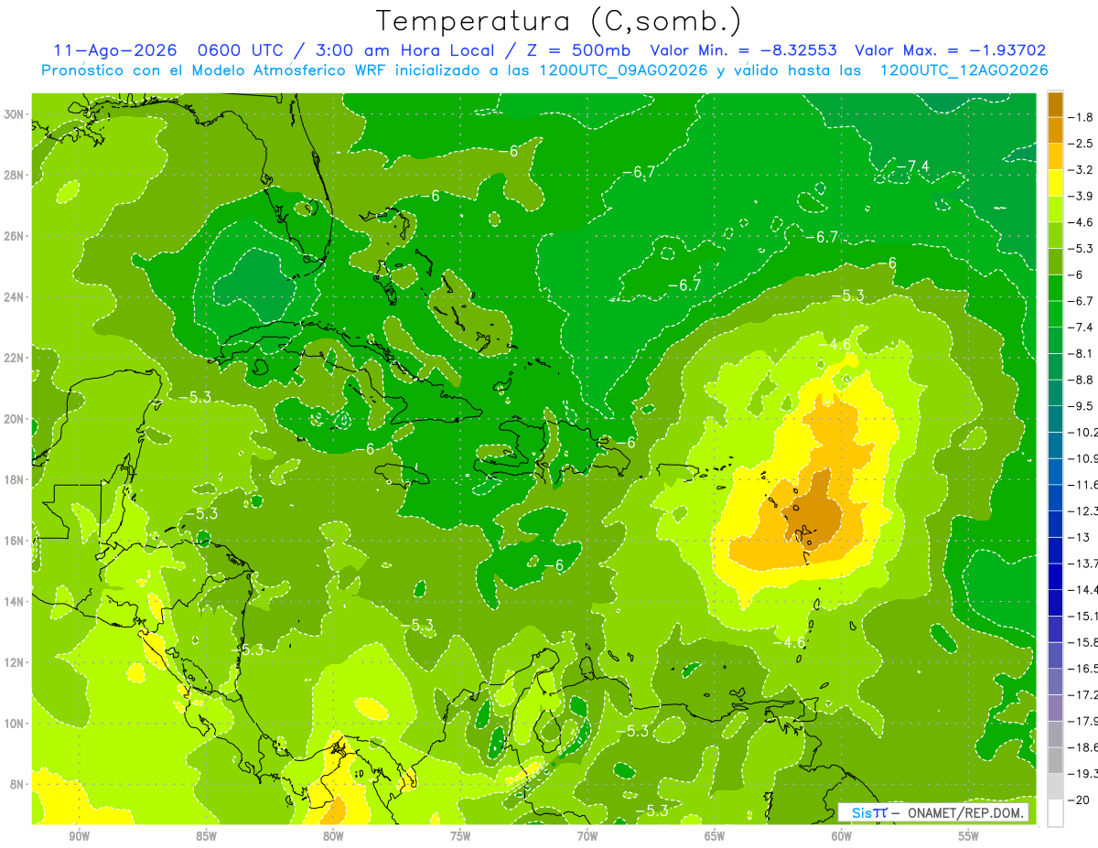
Task: Click the "24N" latitude axis label
Action: click(x=14, y=297)
